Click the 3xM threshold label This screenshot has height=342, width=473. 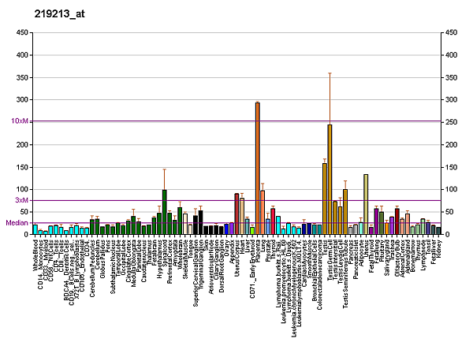[x=22, y=200]
